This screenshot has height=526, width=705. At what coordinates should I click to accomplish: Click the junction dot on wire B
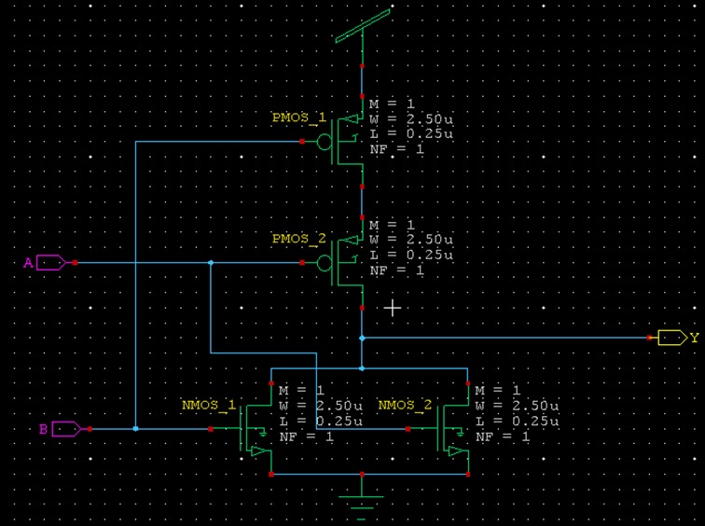click(135, 429)
